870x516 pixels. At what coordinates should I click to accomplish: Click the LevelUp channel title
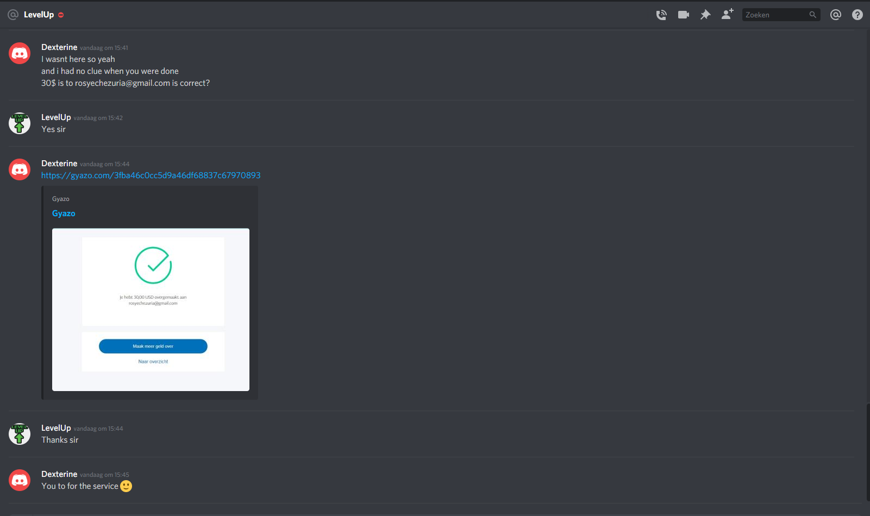click(x=39, y=15)
